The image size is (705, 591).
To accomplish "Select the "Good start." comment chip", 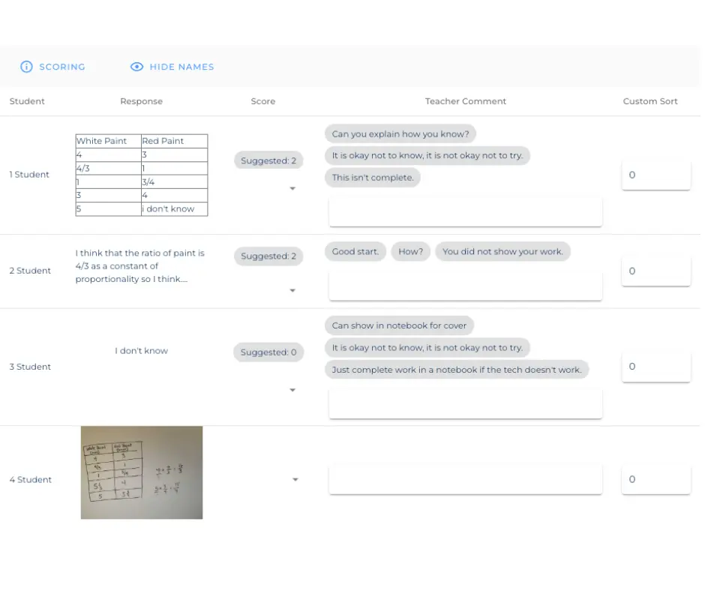I will [355, 251].
